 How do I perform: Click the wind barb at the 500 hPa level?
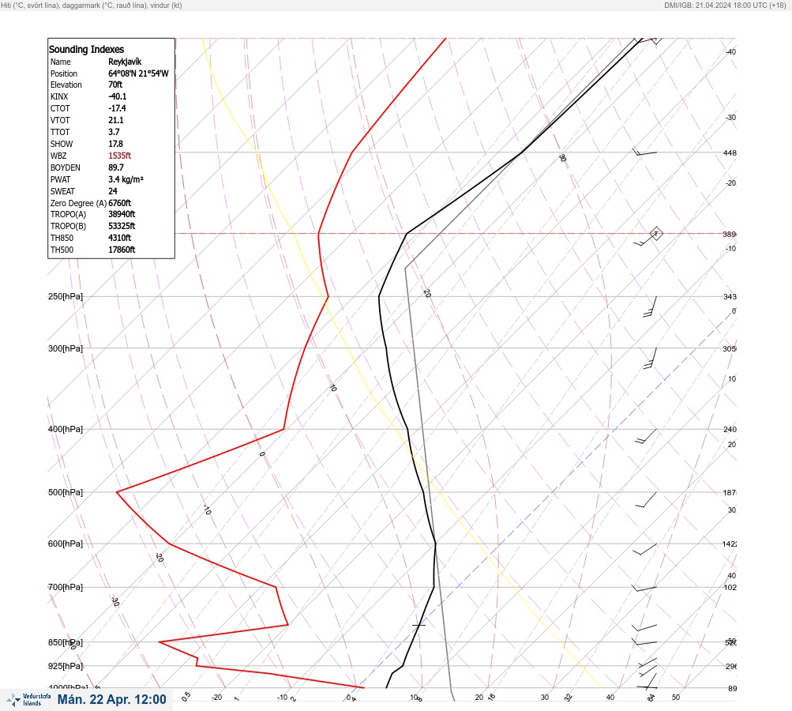click(x=646, y=499)
